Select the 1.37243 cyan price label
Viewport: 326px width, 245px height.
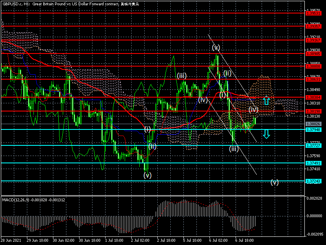point(313,181)
